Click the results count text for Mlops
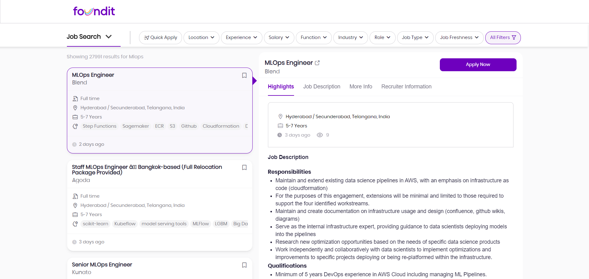 [x=105, y=57]
